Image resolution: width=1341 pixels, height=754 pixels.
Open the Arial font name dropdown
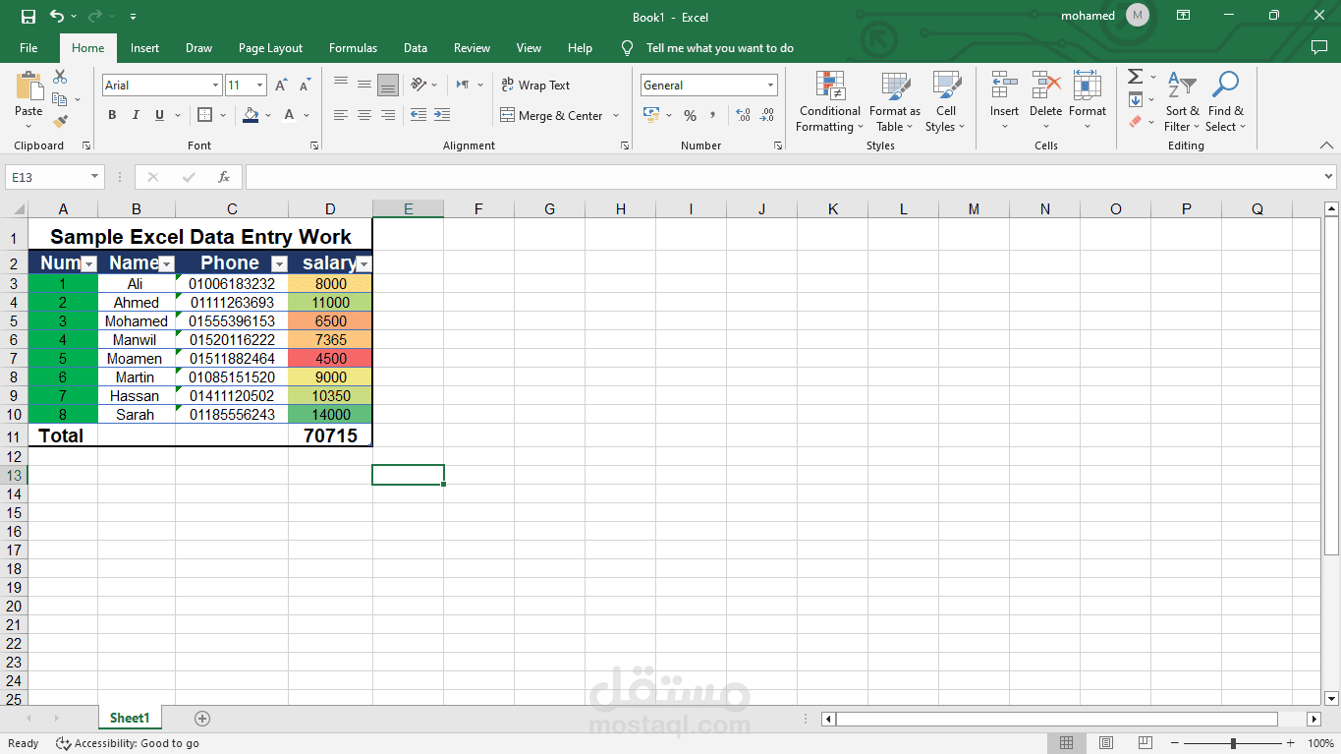[x=214, y=86]
